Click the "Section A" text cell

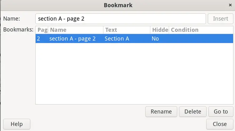point(117,39)
